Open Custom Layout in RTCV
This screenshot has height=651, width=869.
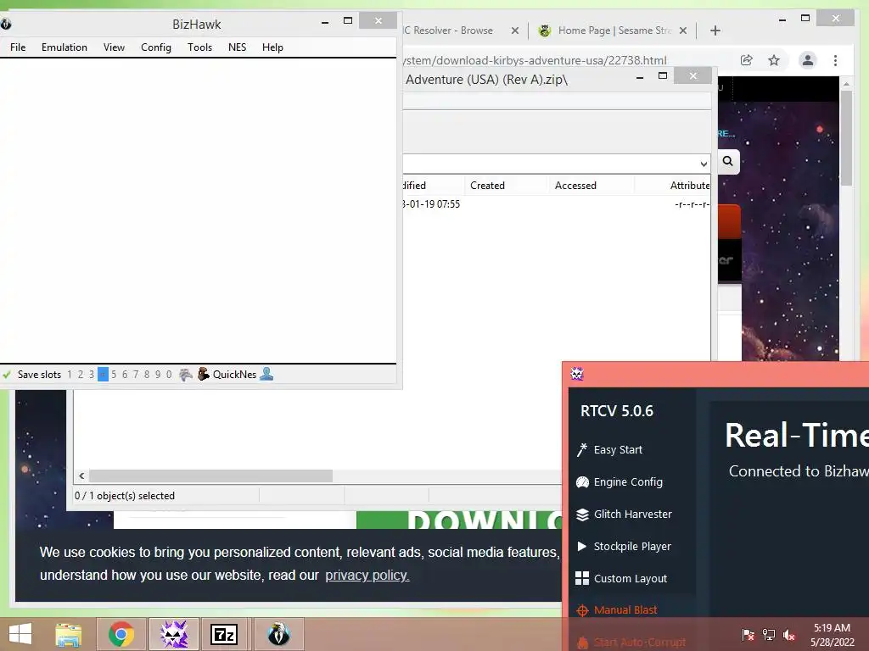[x=631, y=578]
